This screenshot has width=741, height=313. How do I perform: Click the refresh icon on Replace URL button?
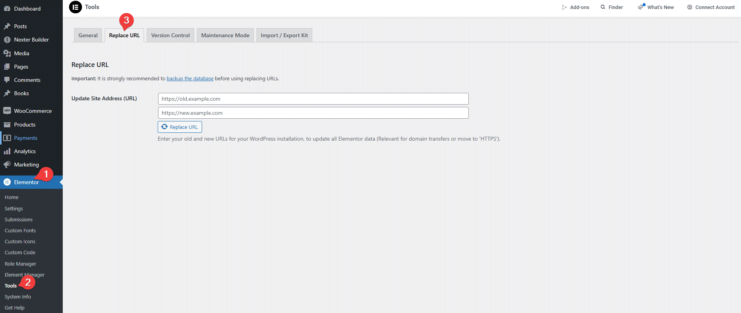click(164, 127)
